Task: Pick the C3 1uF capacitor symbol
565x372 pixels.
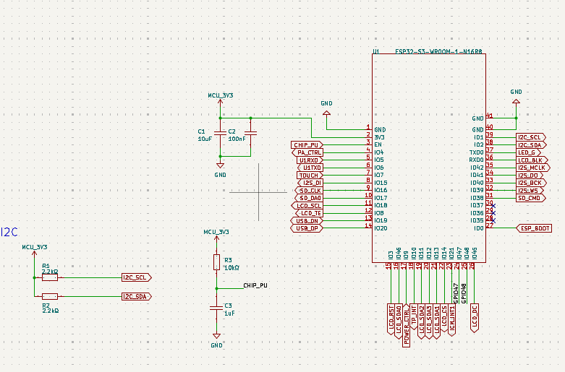Action: click(216, 308)
